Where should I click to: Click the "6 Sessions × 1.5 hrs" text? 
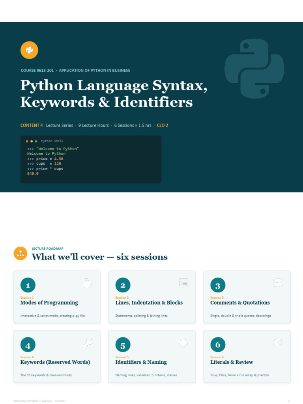(x=133, y=125)
